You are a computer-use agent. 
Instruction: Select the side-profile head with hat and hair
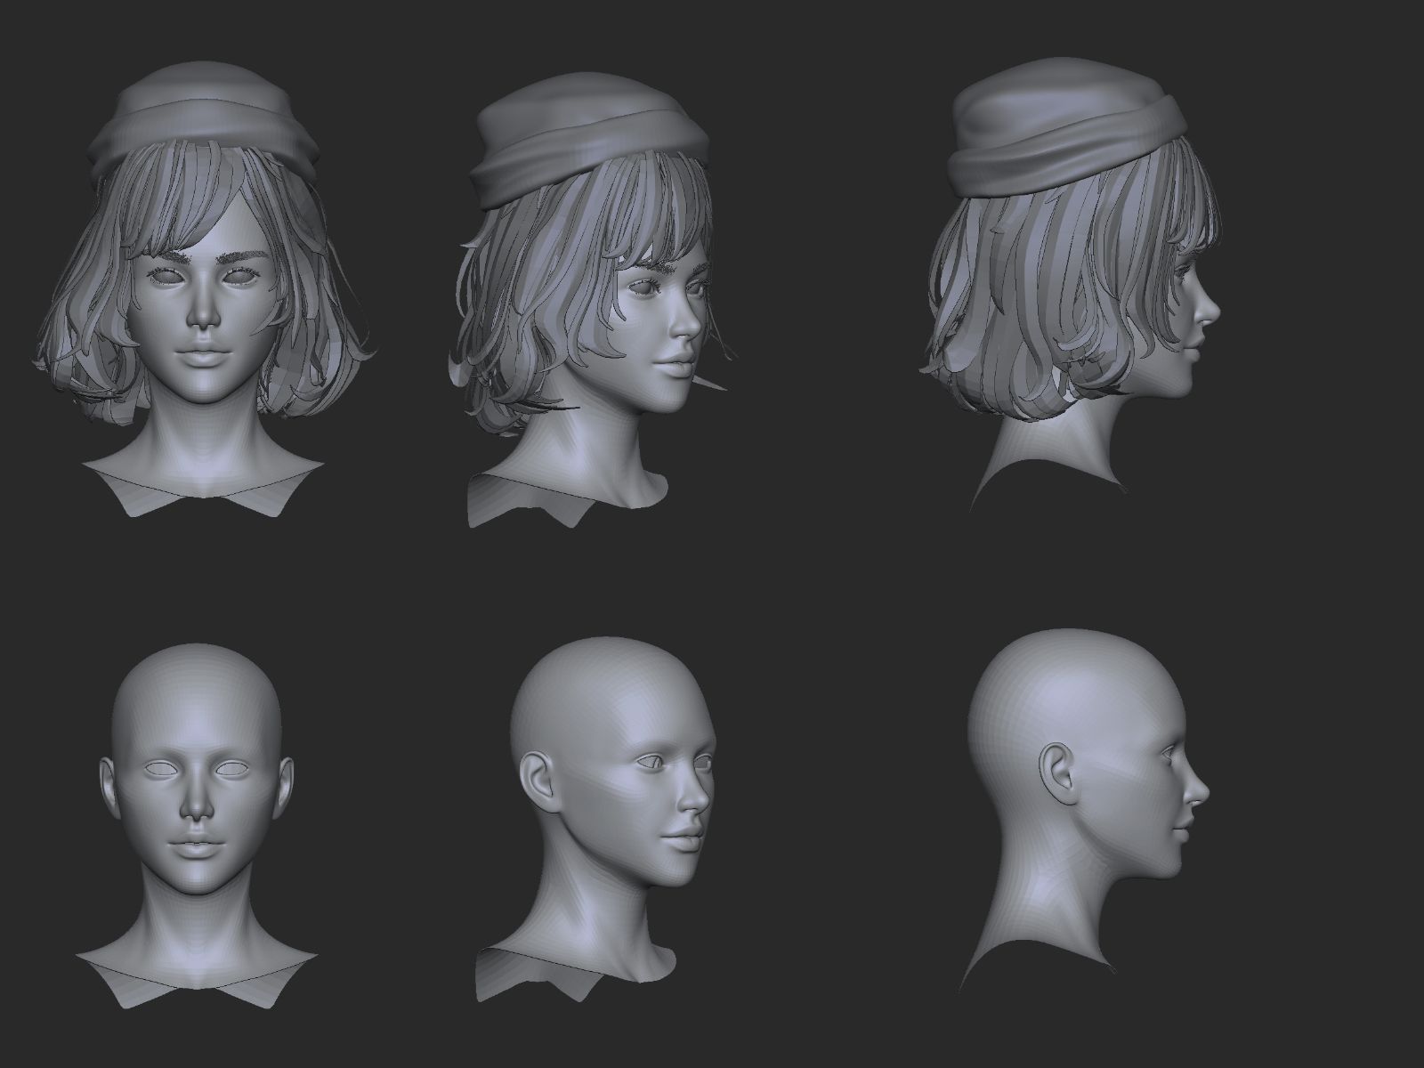tap(1072, 285)
